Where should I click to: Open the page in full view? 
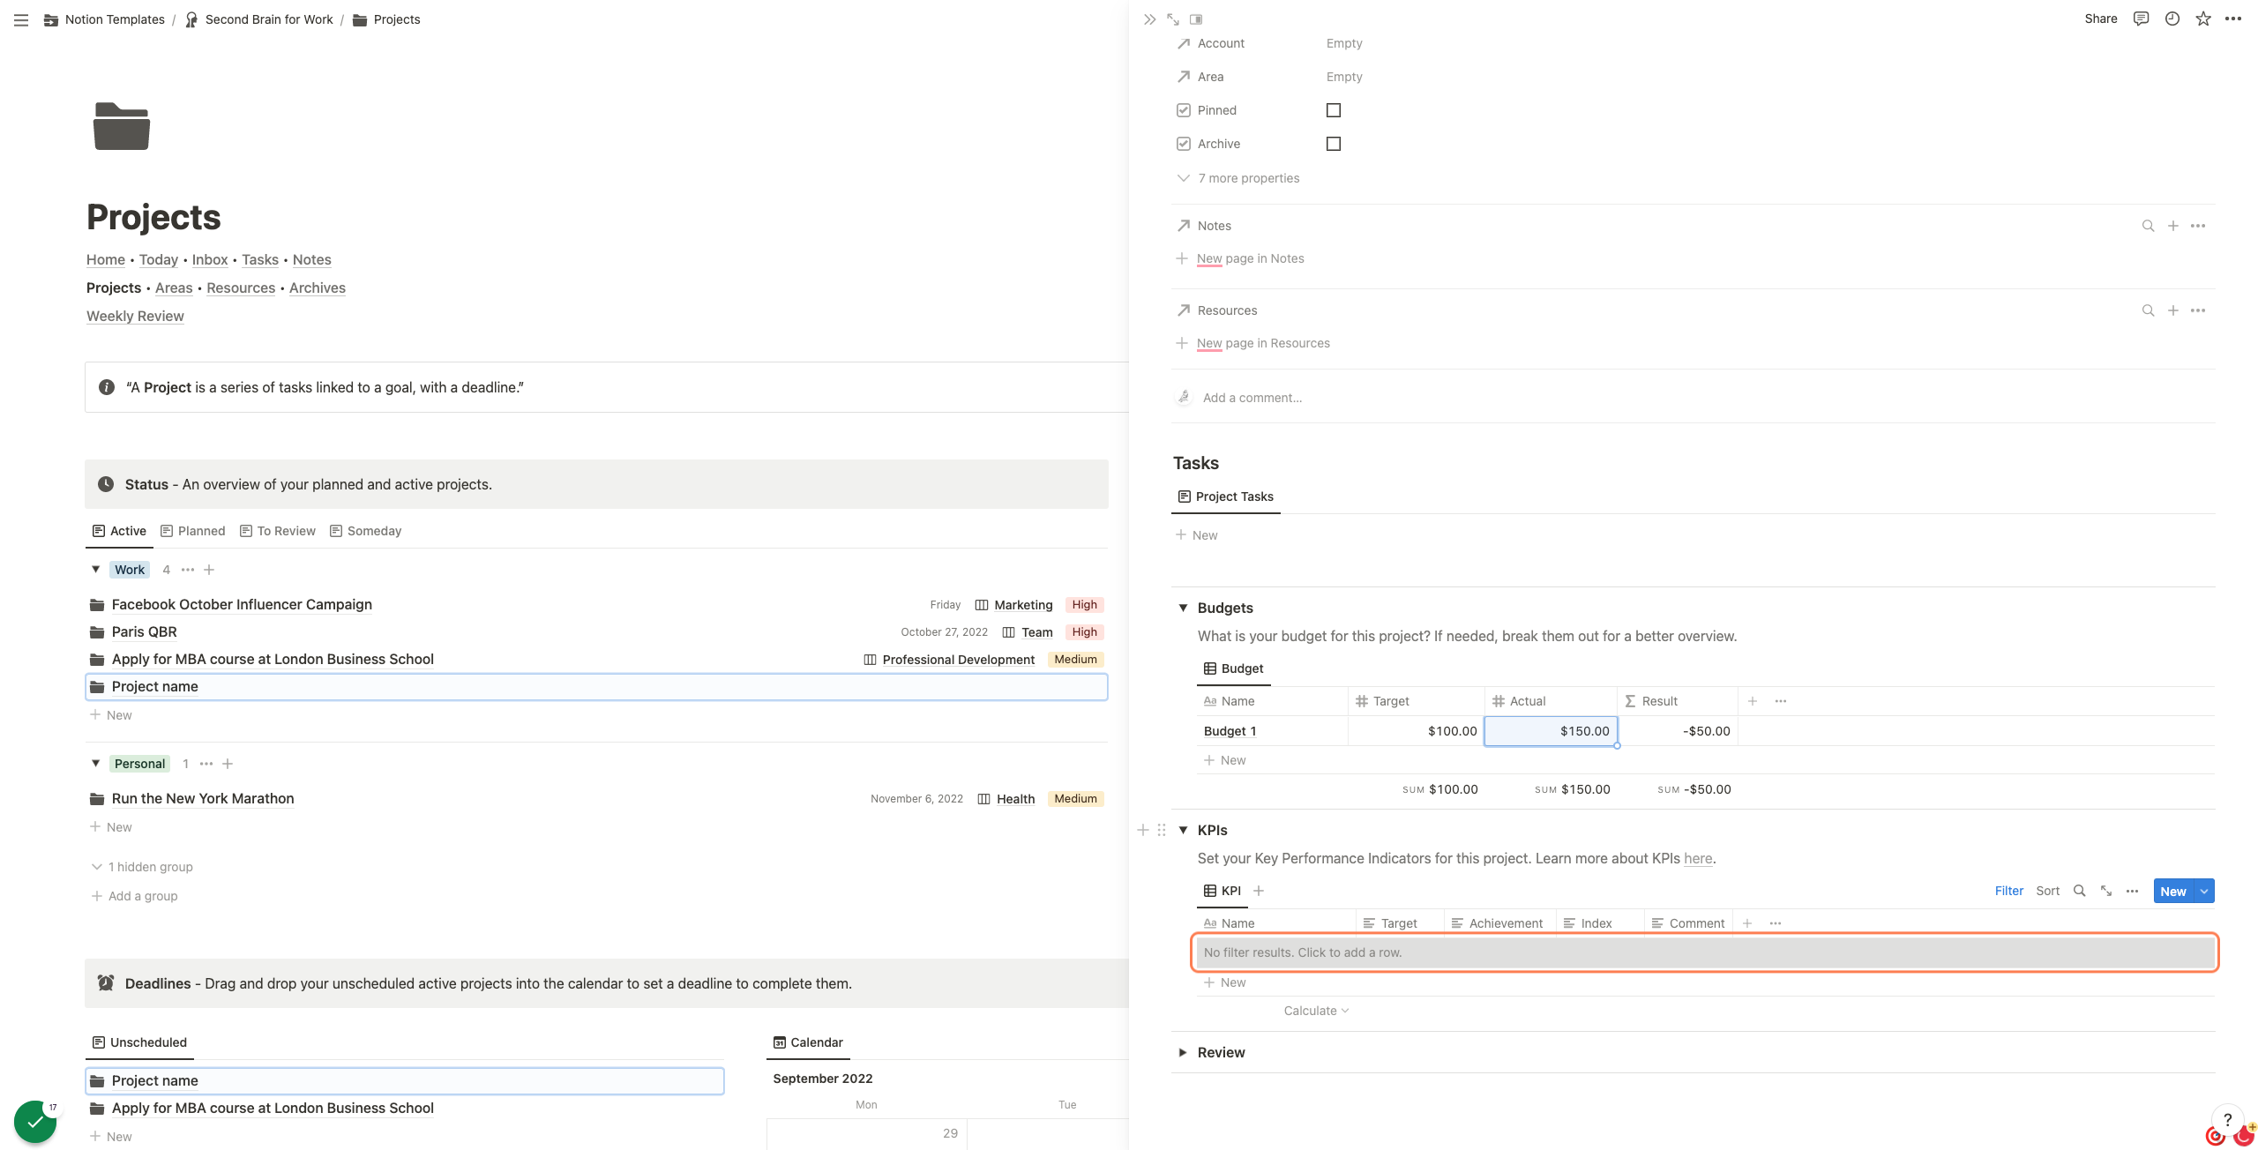click(1172, 19)
